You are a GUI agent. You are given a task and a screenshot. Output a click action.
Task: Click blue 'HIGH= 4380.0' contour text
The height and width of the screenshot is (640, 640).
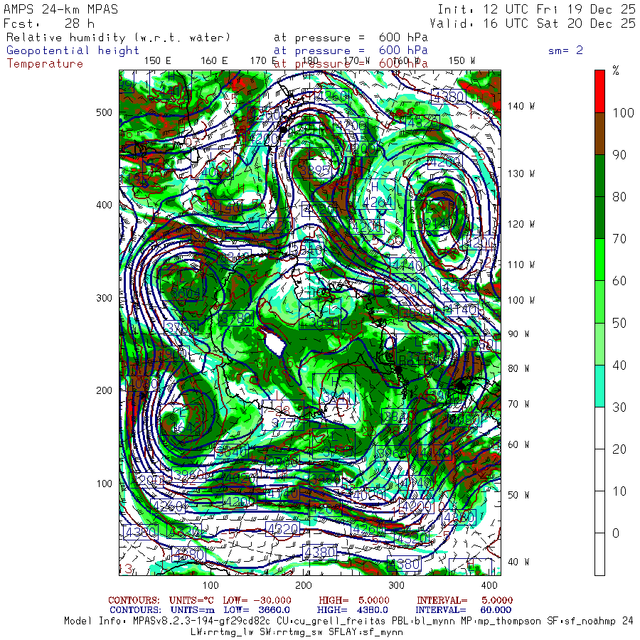pyautogui.click(x=352, y=610)
